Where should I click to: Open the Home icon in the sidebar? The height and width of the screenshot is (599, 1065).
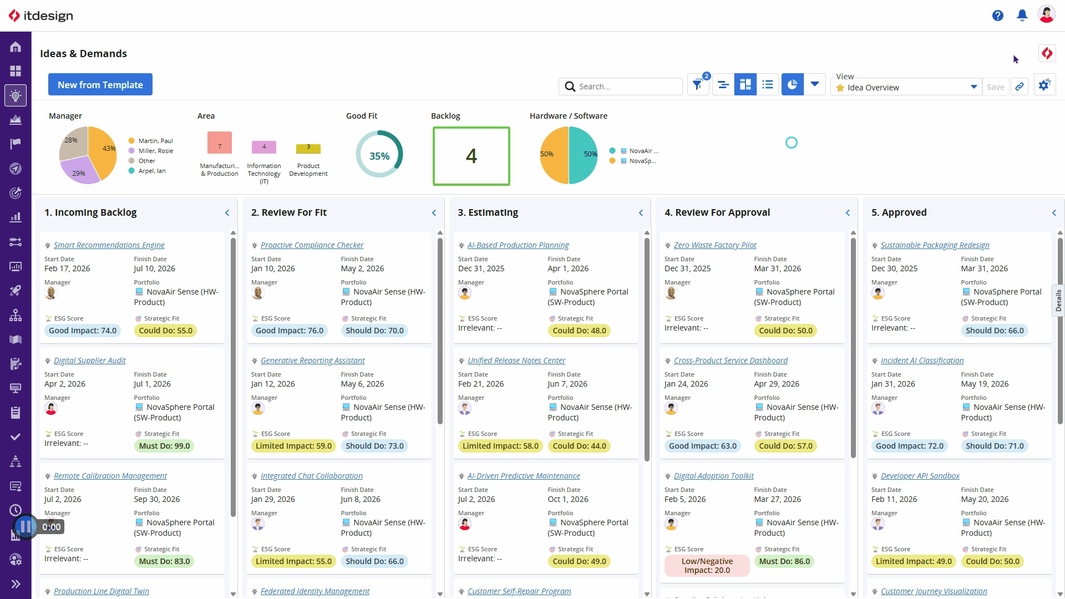pos(16,47)
